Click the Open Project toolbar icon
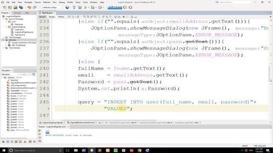The height and width of the screenshot is (153, 273). pos(15,8)
